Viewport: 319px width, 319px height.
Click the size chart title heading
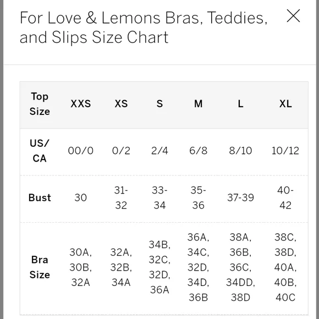pyautogui.click(x=144, y=28)
